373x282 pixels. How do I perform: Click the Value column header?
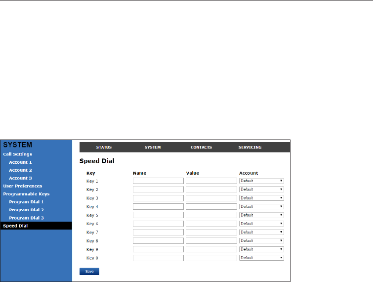193,173
